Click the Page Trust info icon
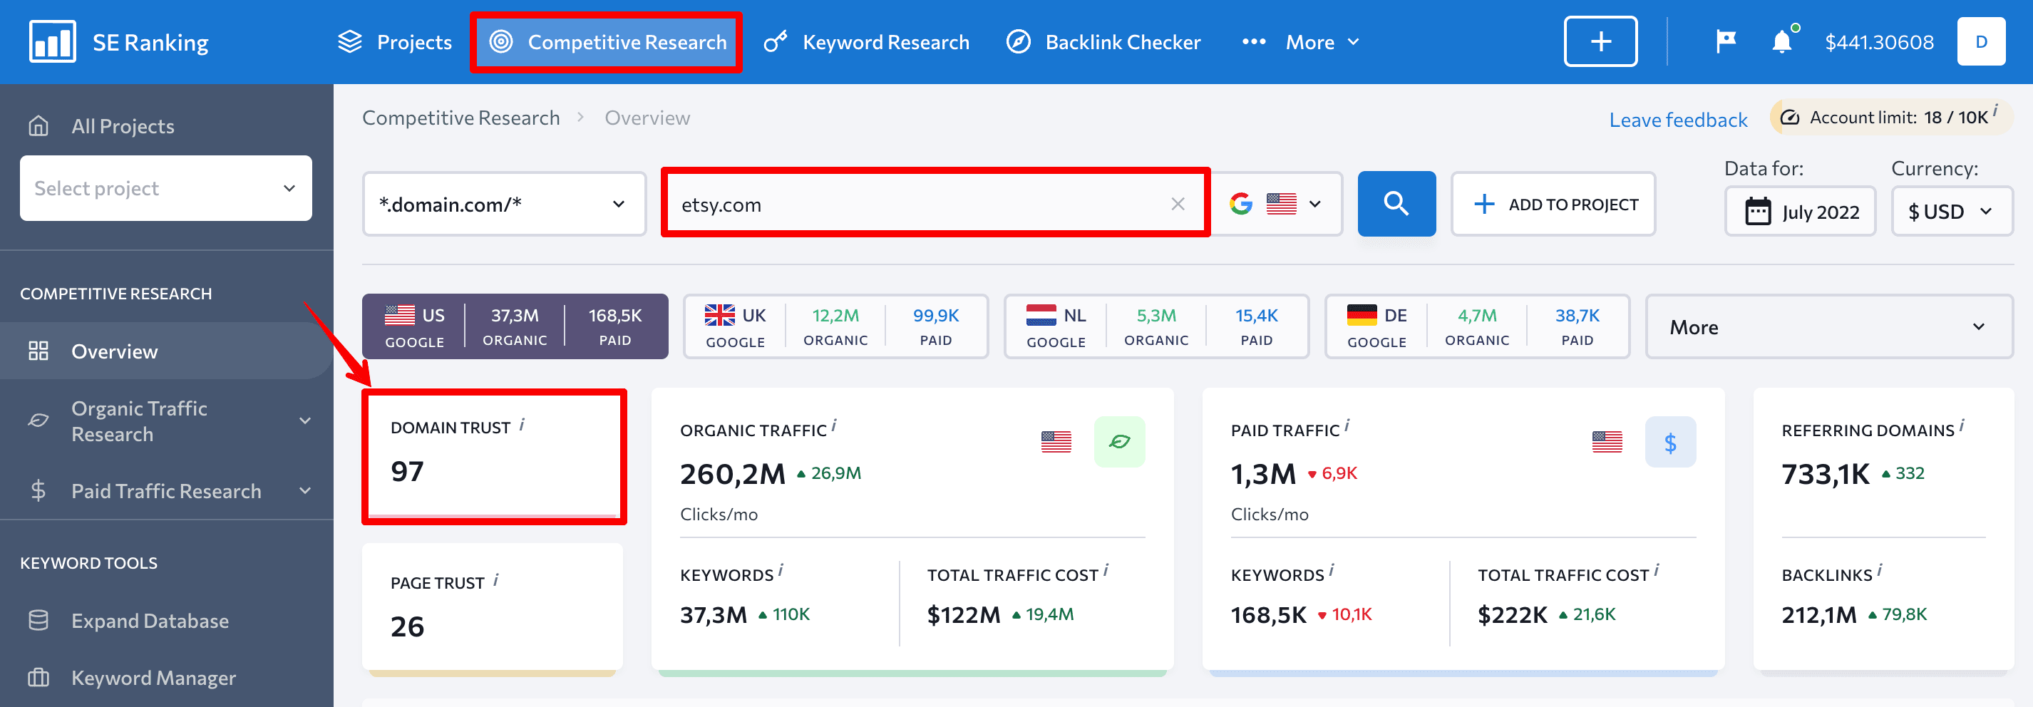The height and width of the screenshot is (707, 2033). [495, 580]
